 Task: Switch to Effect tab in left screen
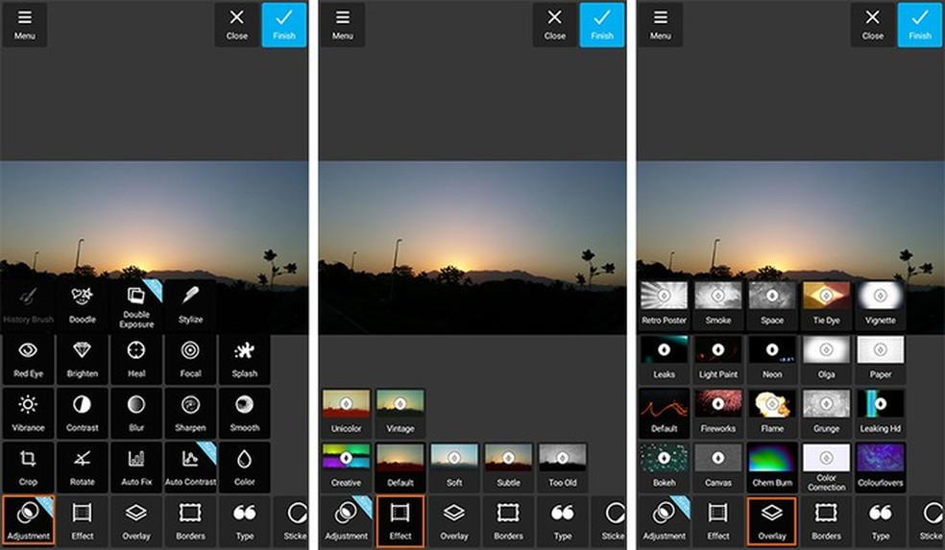pyautogui.click(x=82, y=520)
